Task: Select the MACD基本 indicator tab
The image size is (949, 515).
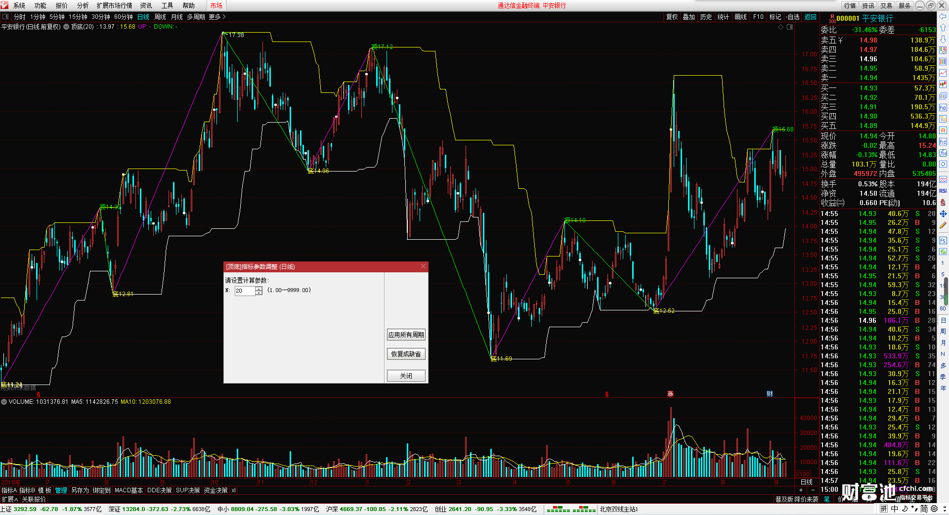Action: tap(129, 490)
